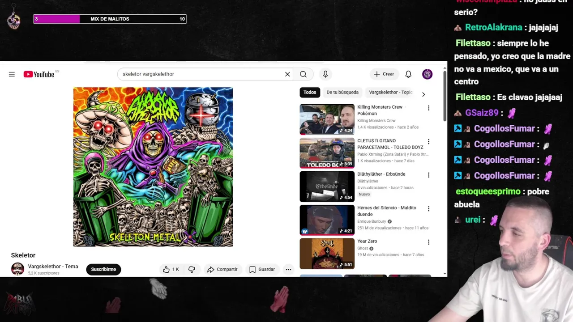Click the 'Killing Monsters Crew' channel name
The width and height of the screenshot is (573, 322).
(x=376, y=121)
